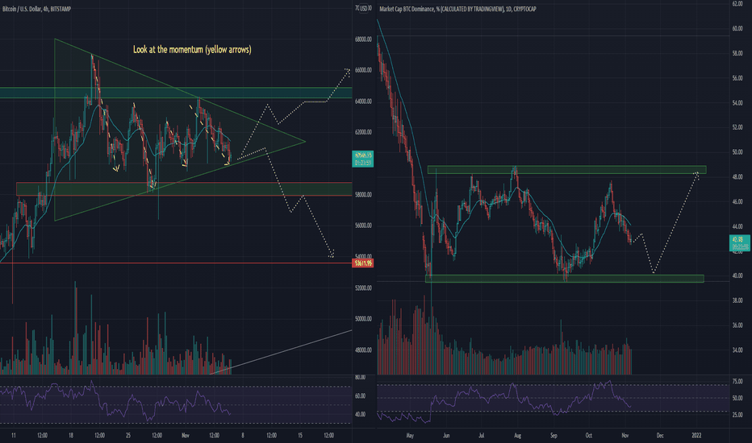The height and width of the screenshot is (443, 752).
Task: Click the 64000.00 price axis label
Action: tap(363, 101)
